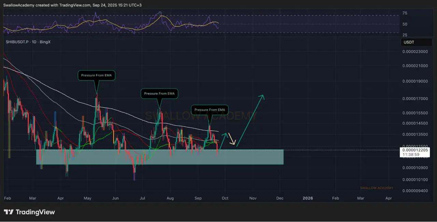
Task: Click the Oct label on time axis
Action: pos(225,198)
